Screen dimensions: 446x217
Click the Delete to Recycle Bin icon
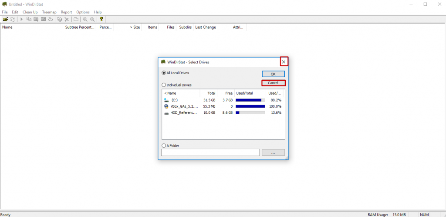59,19
